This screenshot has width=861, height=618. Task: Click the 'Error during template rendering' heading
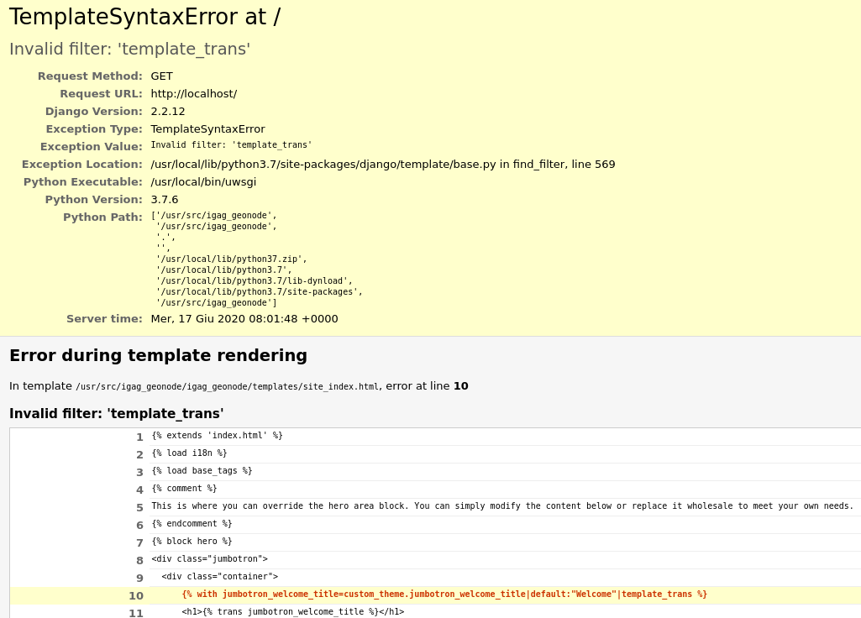click(158, 356)
